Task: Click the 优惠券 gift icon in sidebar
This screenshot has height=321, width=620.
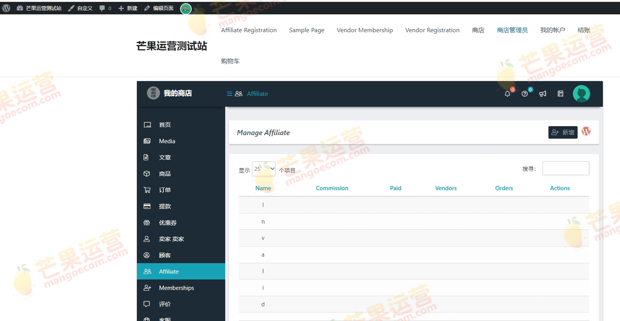Action: [147, 222]
